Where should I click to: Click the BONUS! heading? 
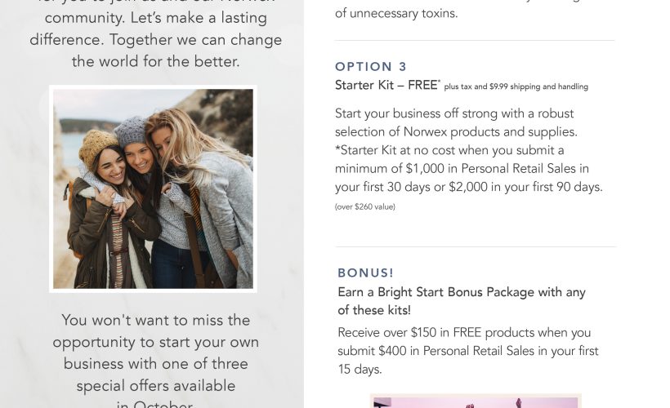click(x=365, y=273)
